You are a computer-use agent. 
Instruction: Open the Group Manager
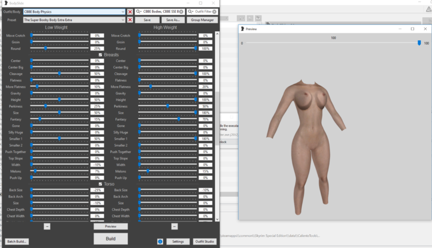tap(202, 20)
